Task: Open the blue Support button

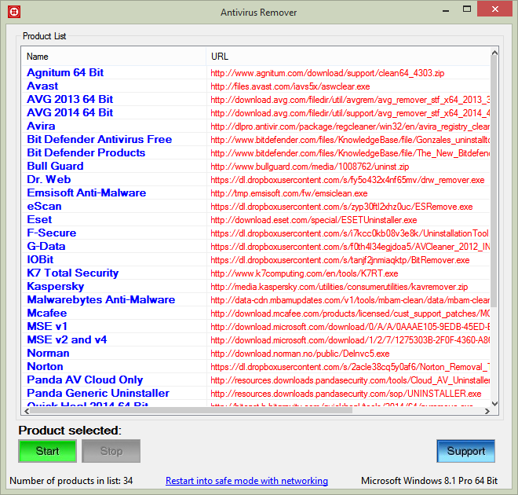Action: click(x=465, y=451)
